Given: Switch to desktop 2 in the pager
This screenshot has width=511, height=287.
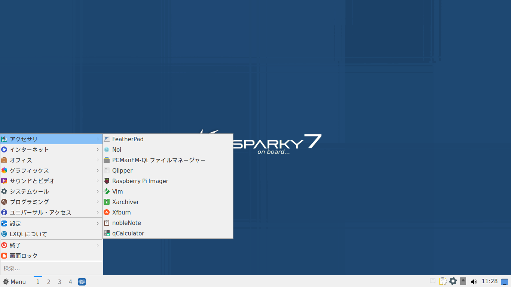Looking at the screenshot, I should [49, 282].
